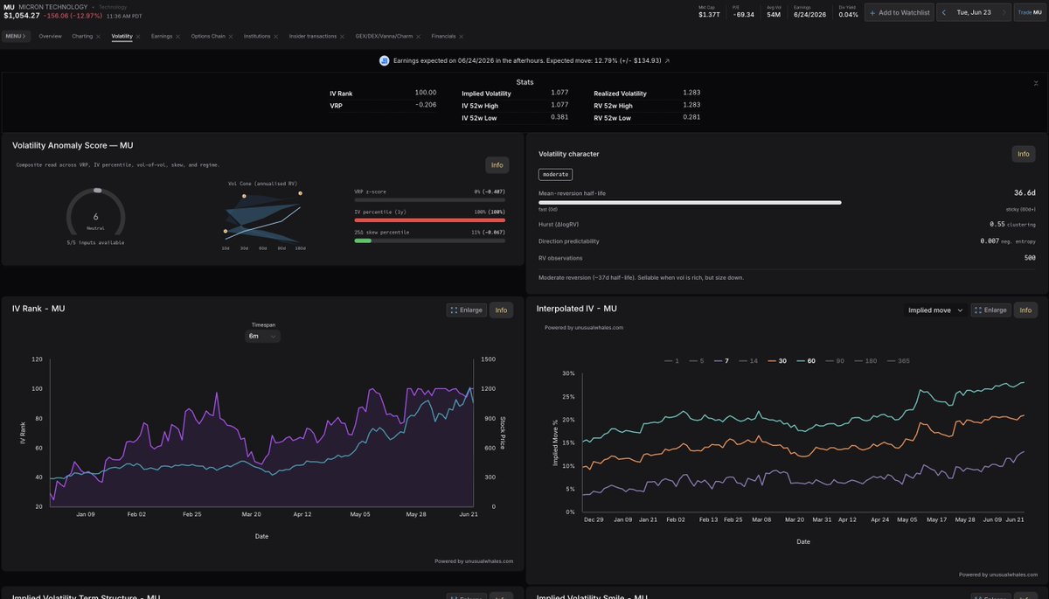The image size is (1049, 599).
Task: Click the Trade MU button
Action: 1031,12
